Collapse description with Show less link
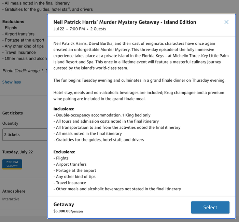The width and height of the screenshot is (239, 222). (x=12, y=82)
